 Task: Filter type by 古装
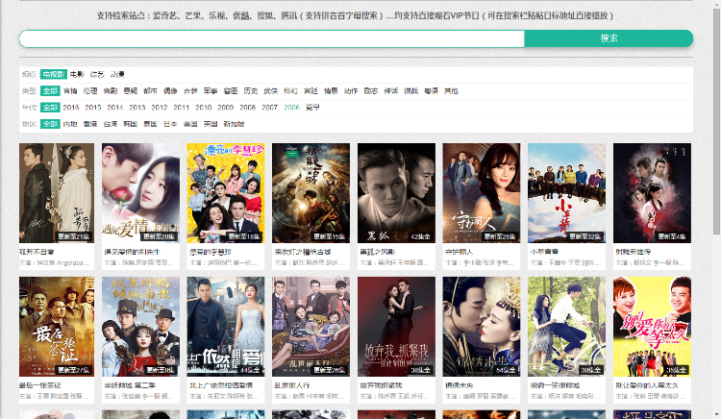[x=190, y=91]
